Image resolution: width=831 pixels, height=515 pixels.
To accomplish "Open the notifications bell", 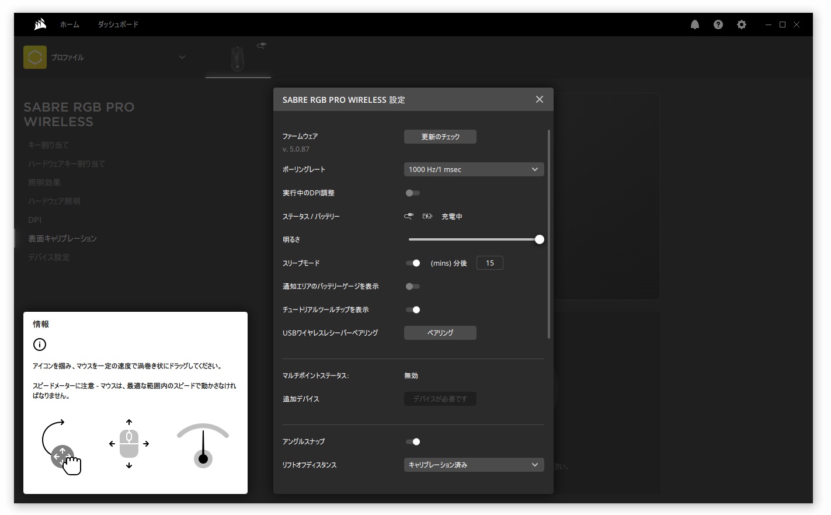I will (x=695, y=25).
